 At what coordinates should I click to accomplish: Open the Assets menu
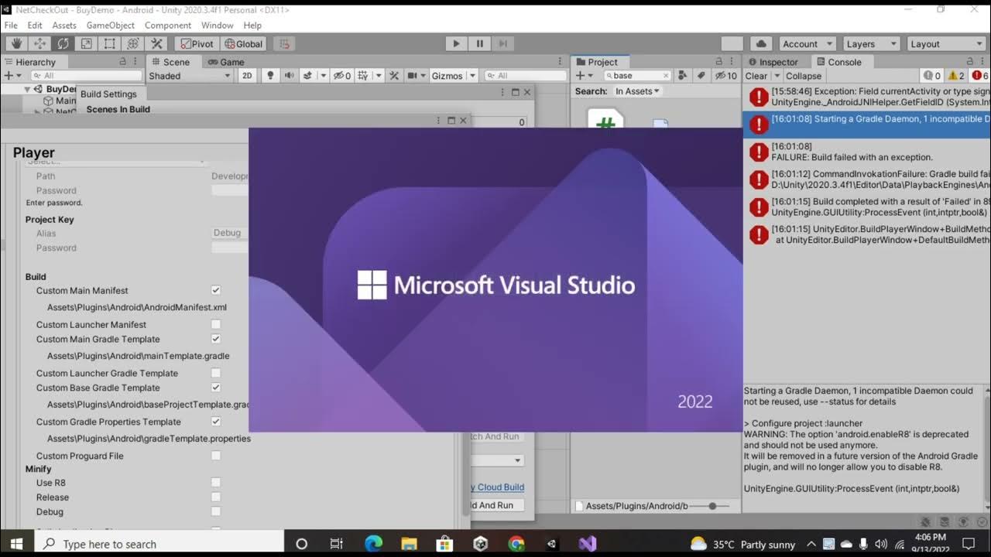click(x=64, y=26)
